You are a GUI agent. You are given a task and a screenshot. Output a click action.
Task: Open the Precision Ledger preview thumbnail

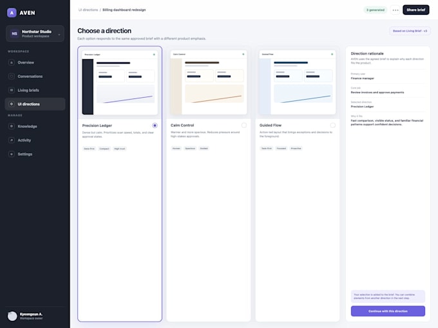pyautogui.click(x=120, y=82)
